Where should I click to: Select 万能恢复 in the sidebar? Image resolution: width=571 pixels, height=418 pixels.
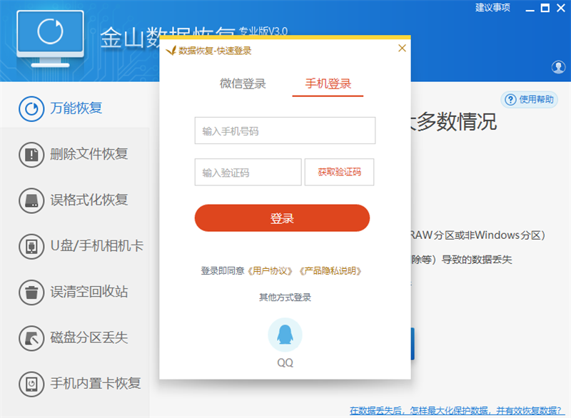(x=75, y=108)
